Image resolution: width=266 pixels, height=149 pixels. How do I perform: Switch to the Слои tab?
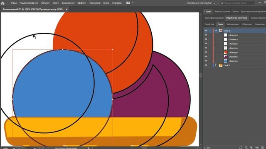coord(220,24)
